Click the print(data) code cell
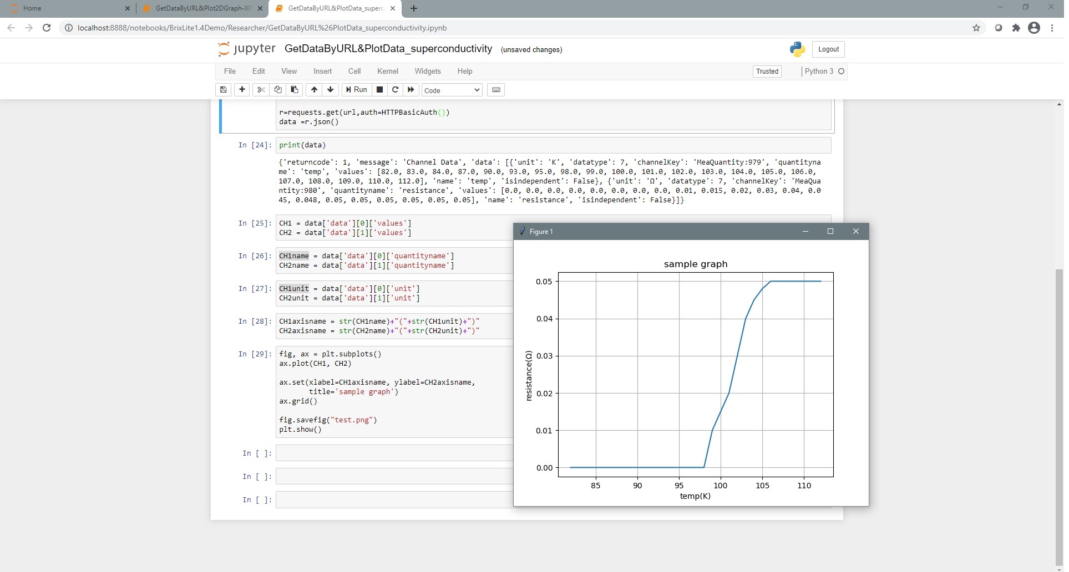The height and width of the screenshot is (572, 1069). [553, 145]
